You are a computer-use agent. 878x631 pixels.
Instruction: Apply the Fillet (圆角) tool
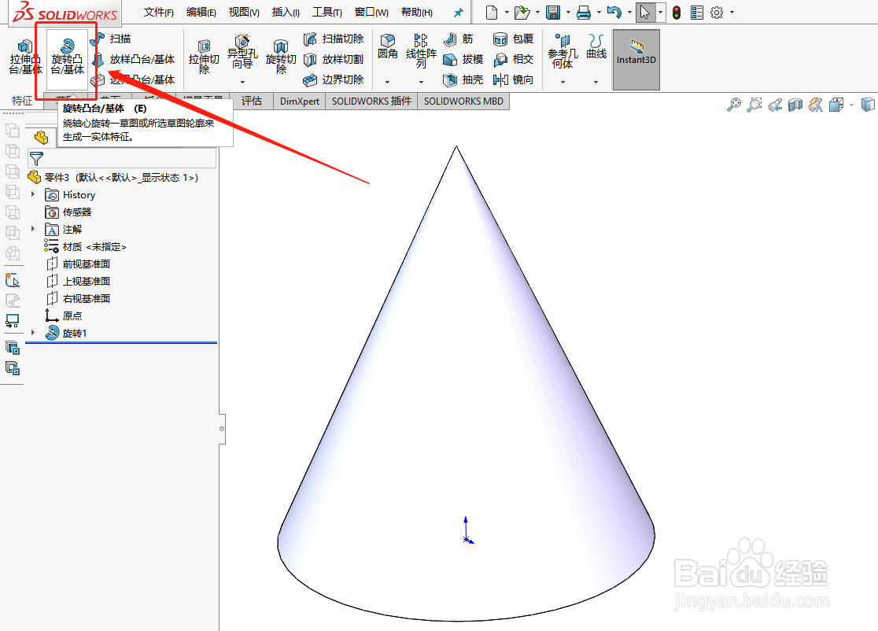click(388, 47)
